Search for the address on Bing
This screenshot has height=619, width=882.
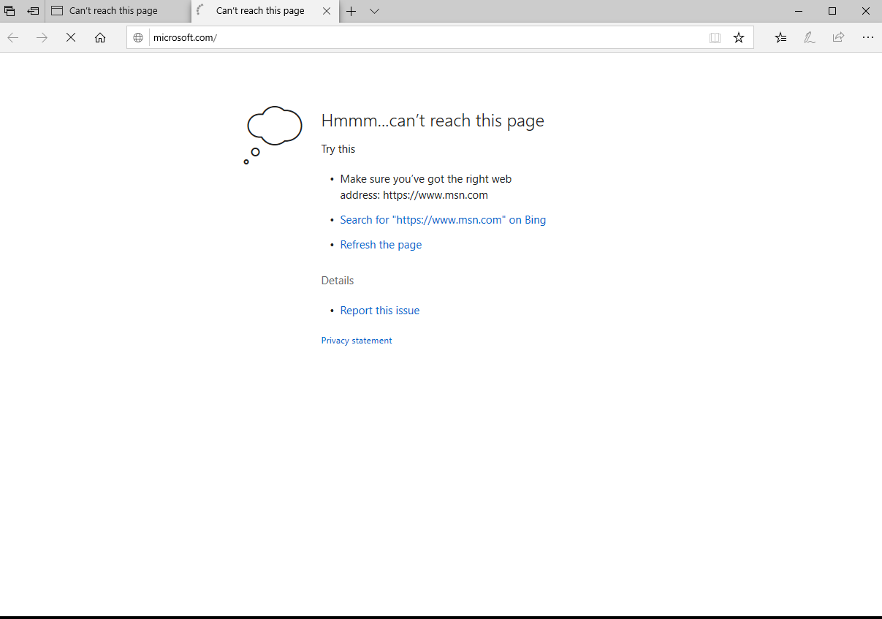[443, 219]
